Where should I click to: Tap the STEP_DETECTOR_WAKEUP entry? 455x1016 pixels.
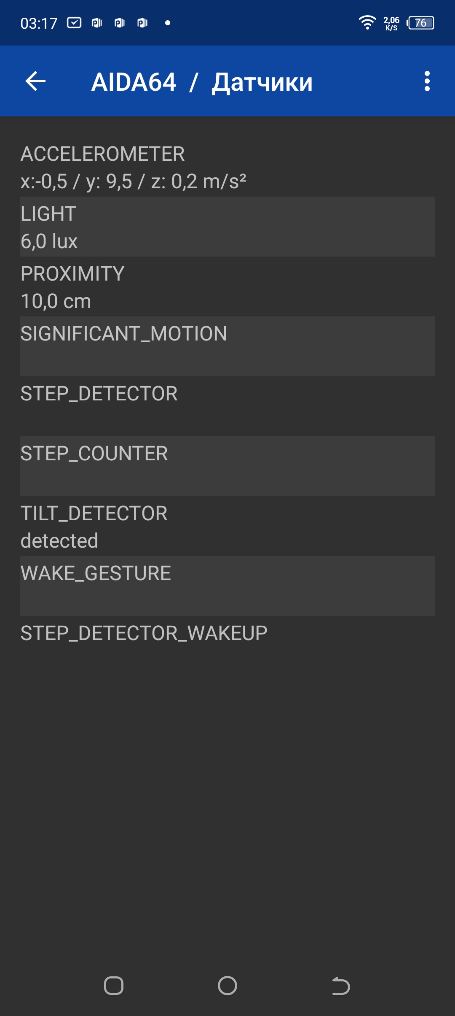coord(227,634)
